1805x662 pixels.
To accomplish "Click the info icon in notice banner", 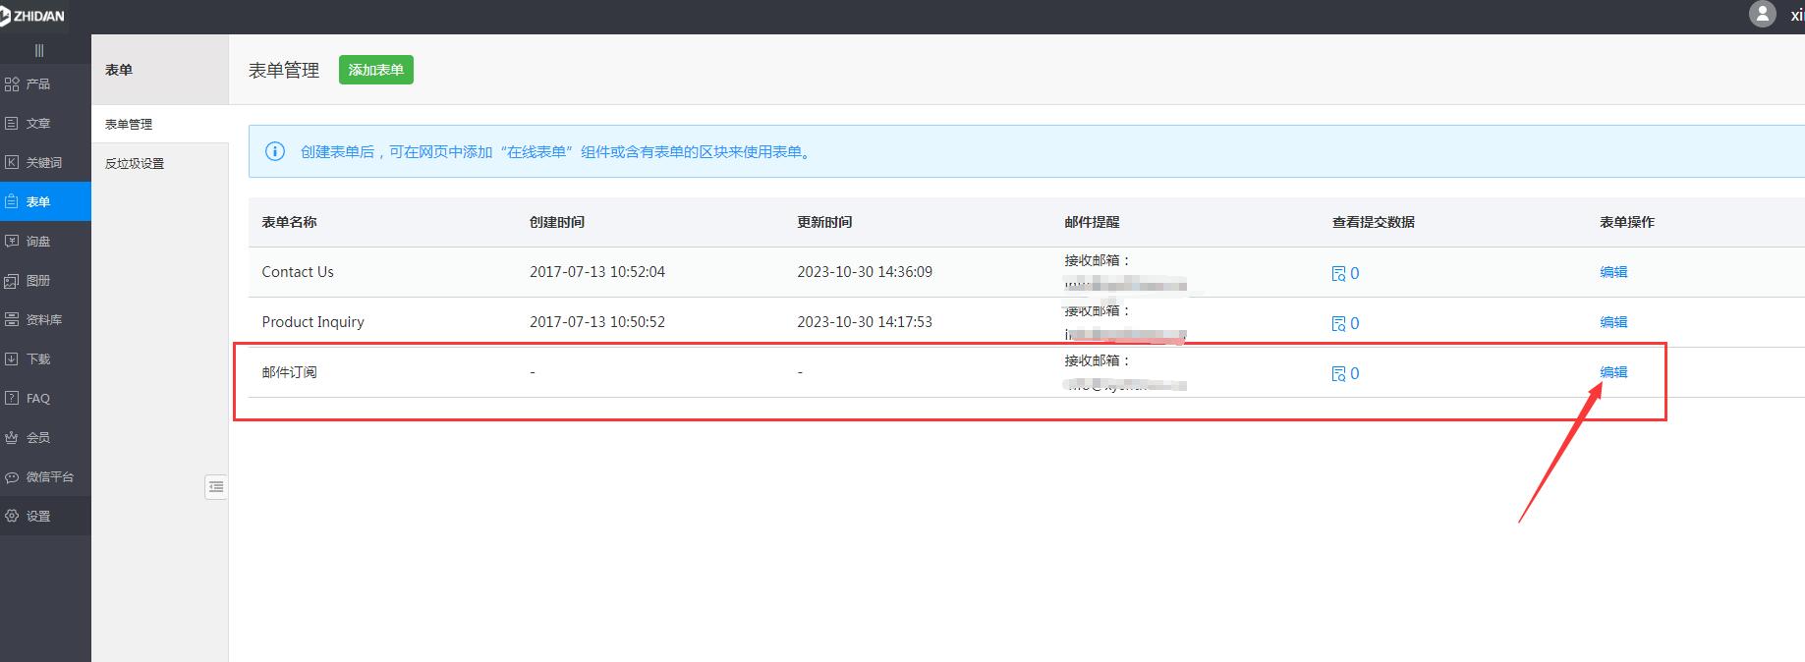I will 275,151.
